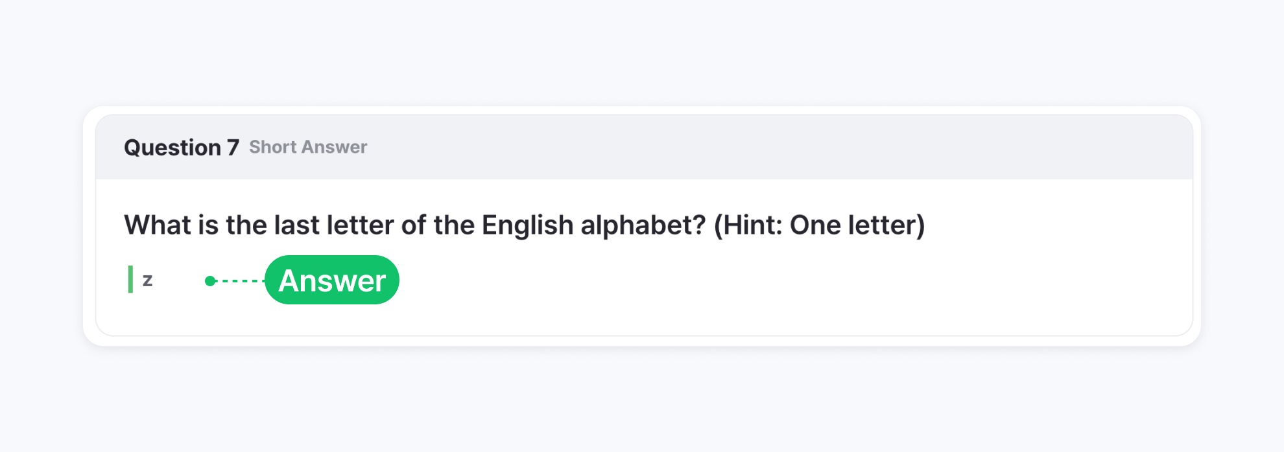Image resolution: width=1284 pixels, height=452 pixels.
Task: Click the word "One" inside the hint
Action: click(815, 225)
